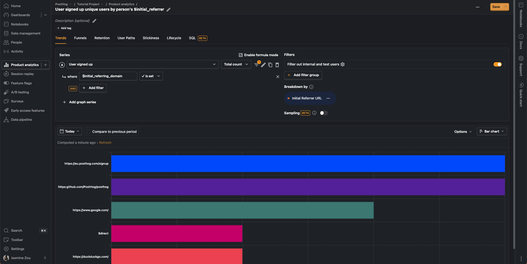Screen dimensions: 527x264
Task: Switch to the SQL beta tab
Action: click(198, 38)
